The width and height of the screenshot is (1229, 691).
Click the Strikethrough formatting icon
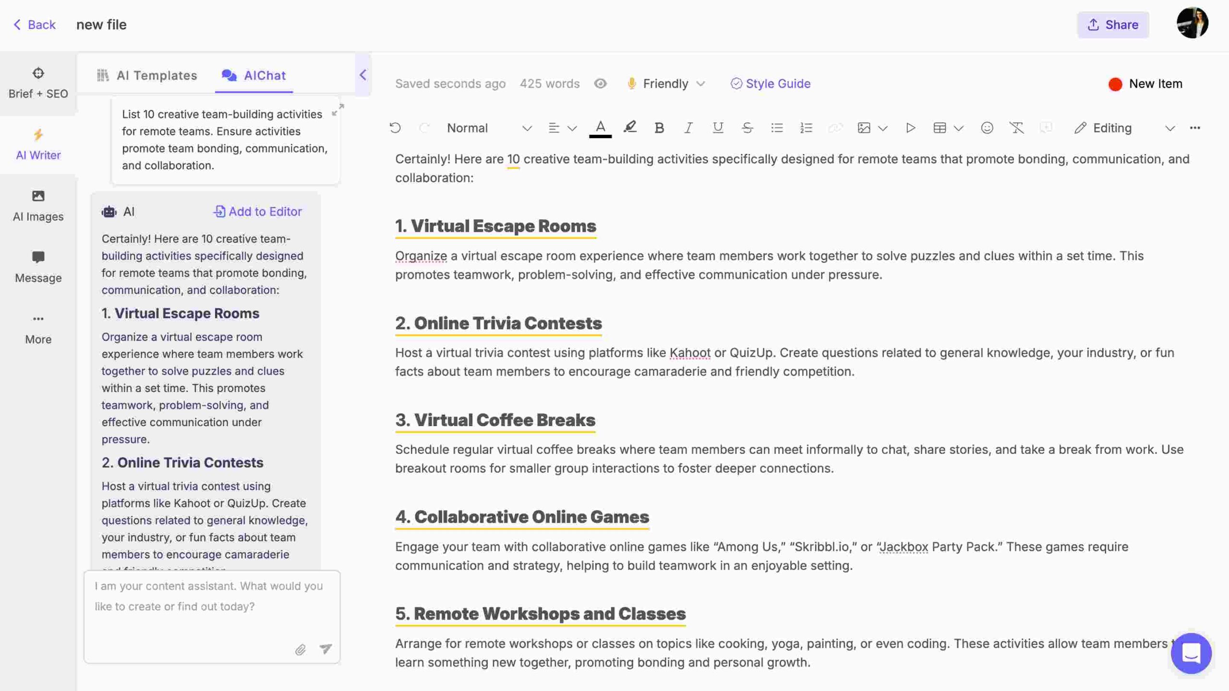(746, 127)
